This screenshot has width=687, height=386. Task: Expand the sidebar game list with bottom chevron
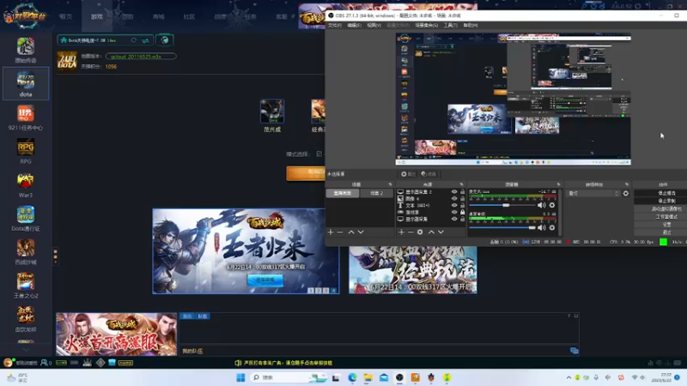pos(26,349)
